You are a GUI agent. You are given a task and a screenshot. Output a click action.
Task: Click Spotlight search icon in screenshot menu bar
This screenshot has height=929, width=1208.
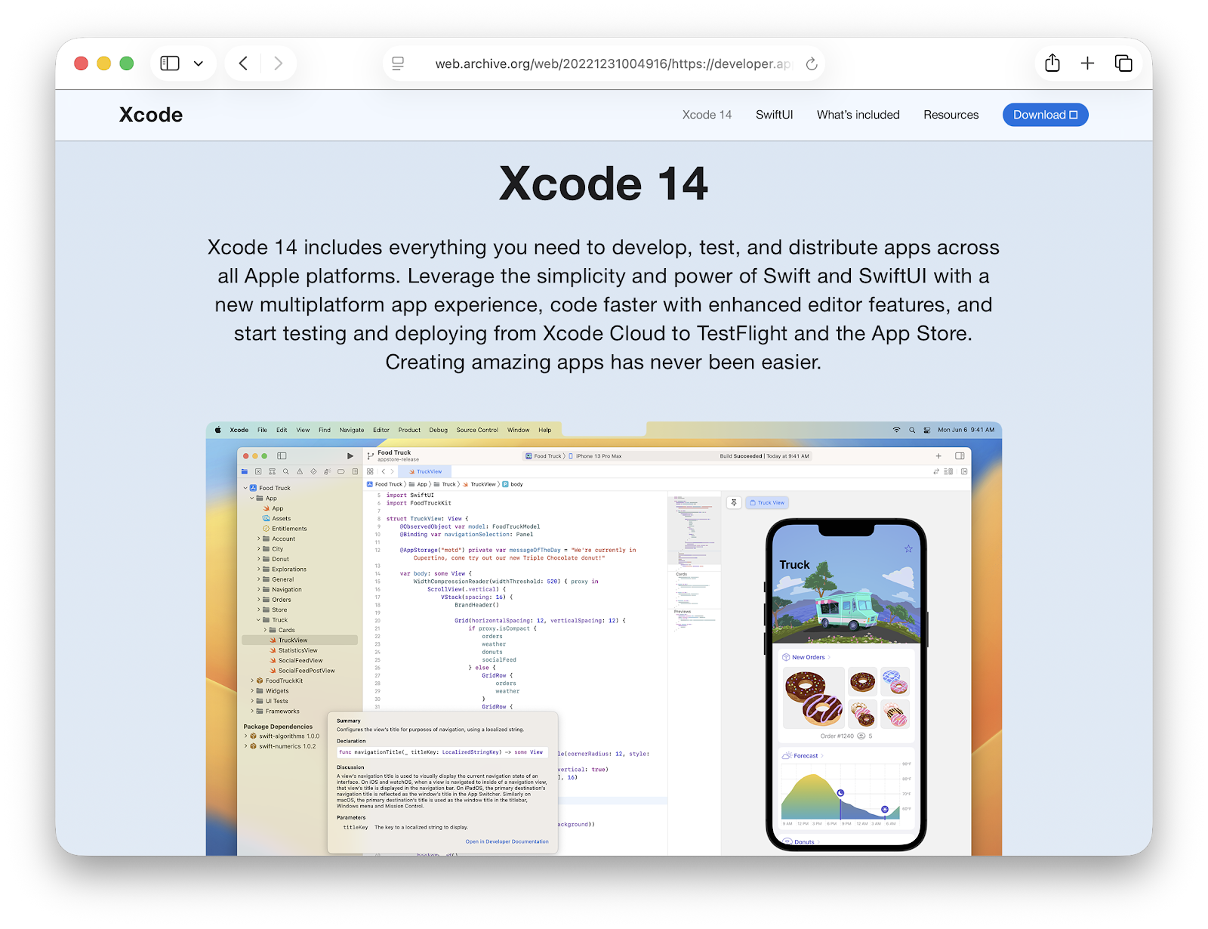click(x=912, y=430)
